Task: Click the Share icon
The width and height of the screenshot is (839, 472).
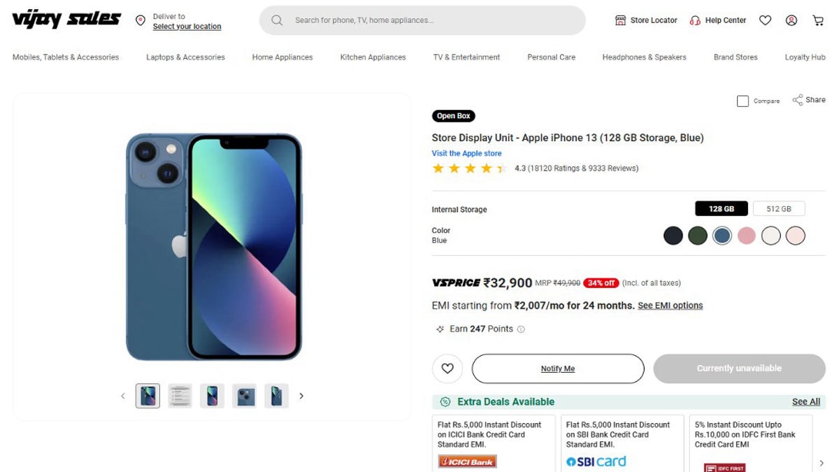Action: click(x=798, y=100)
